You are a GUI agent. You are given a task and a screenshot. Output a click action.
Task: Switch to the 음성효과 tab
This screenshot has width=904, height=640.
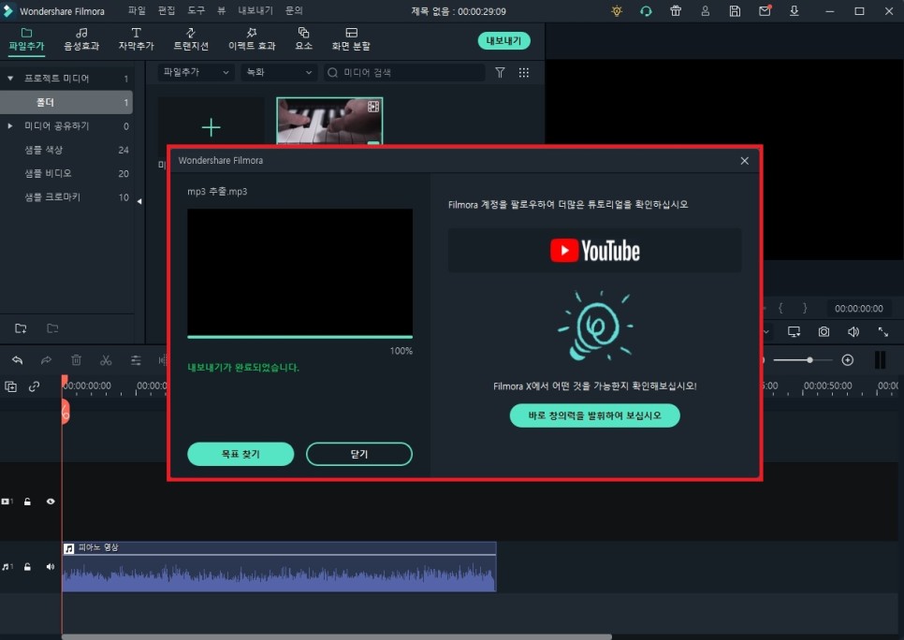tap(81, 39)
